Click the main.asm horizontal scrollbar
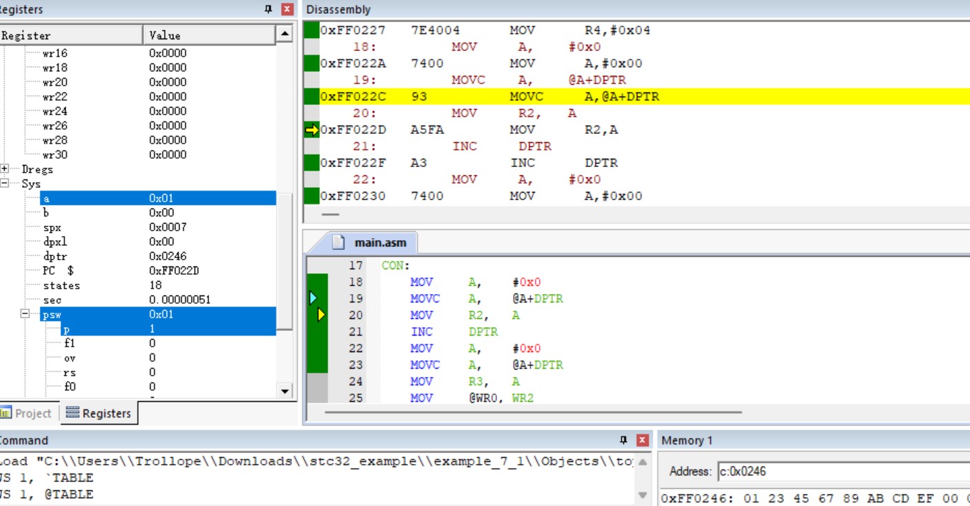 533,412
